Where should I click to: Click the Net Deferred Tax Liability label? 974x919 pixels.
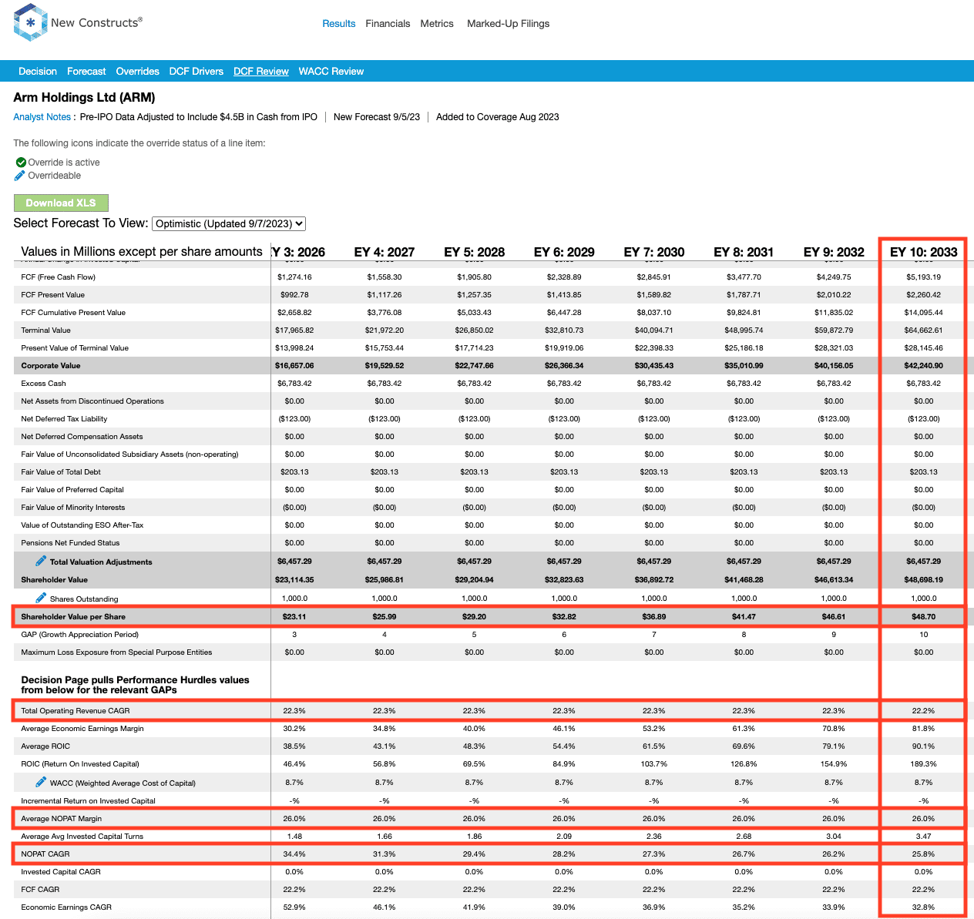(x=64, y=418)
